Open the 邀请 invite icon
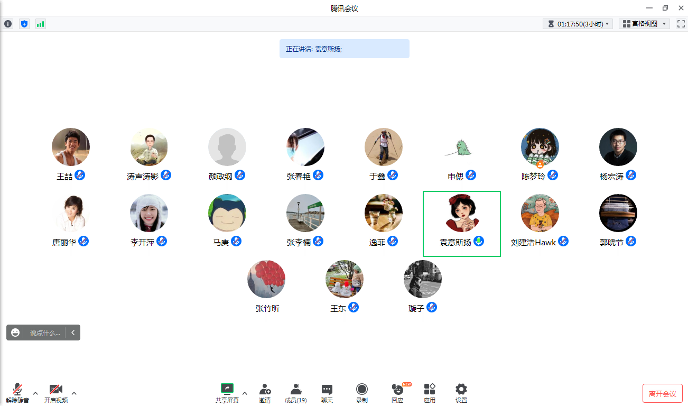688x406 pixels. pyautogui.click(x=265, y=393)
